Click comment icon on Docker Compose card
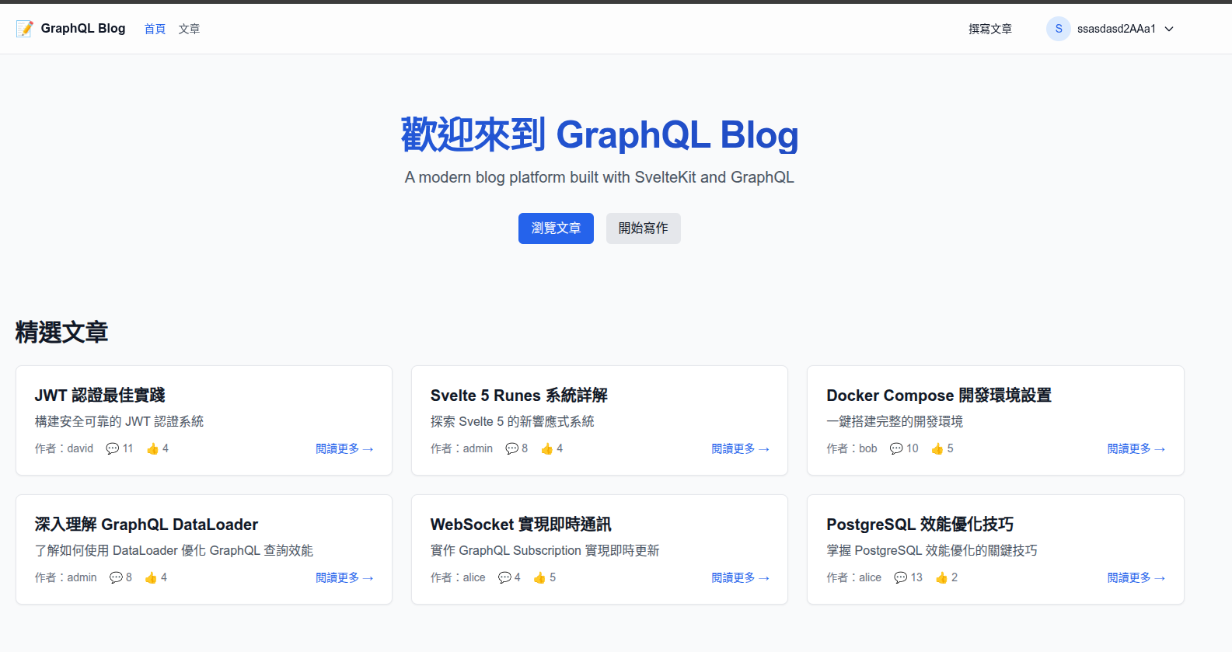The width and height of the screenshot is (1232, 652). click(x=896, y=448)
